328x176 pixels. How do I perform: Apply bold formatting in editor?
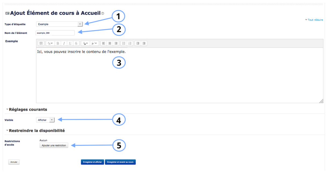pyautogui.click(x=58, y=43)
